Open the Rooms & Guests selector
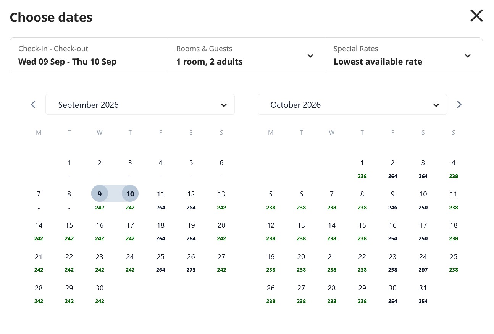Image resolution: width=494 pixels, height=334 pixels. coord(246,55)
